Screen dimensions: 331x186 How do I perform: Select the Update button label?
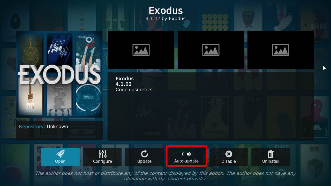(144, 161)
